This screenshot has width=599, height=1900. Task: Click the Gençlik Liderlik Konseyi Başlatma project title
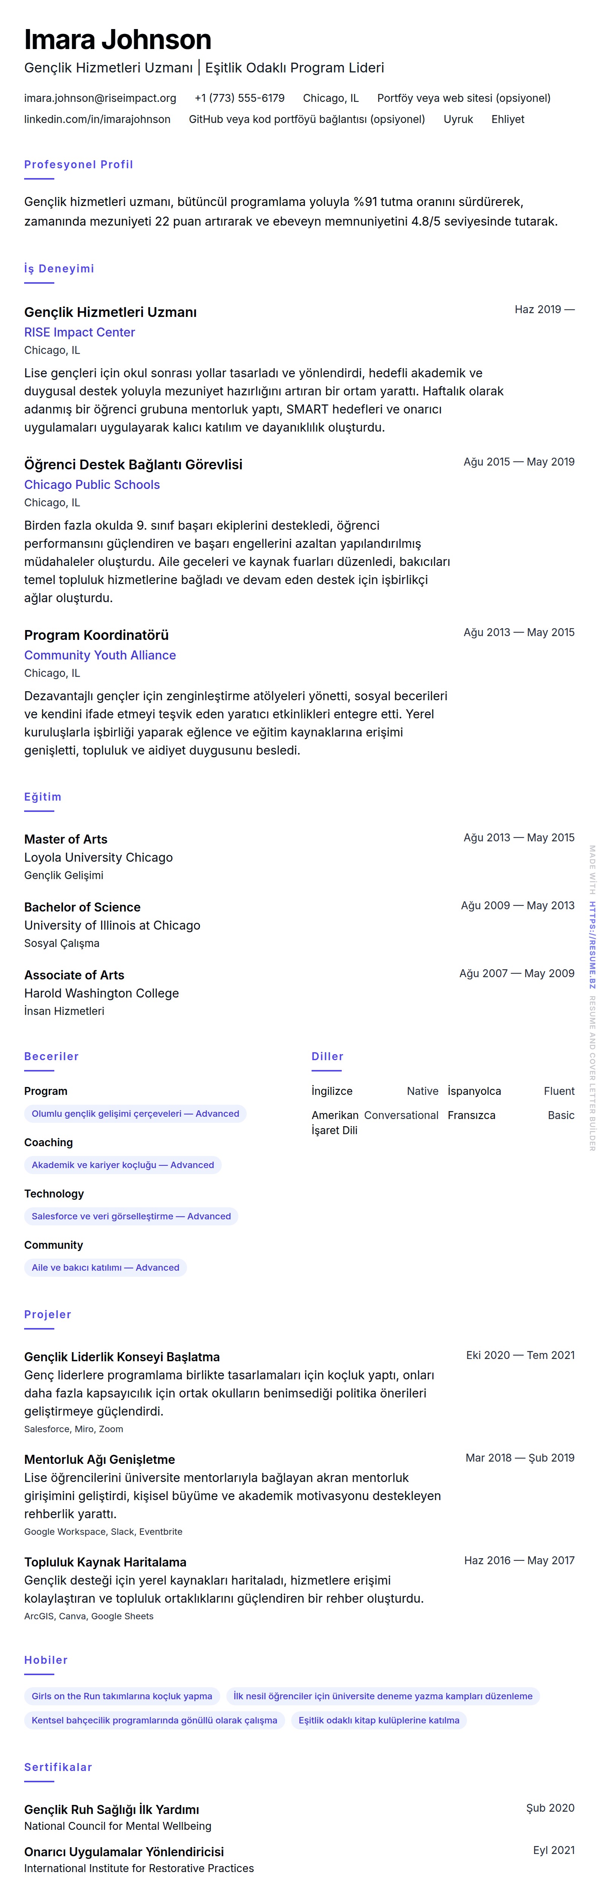[x=122, y=1356]
